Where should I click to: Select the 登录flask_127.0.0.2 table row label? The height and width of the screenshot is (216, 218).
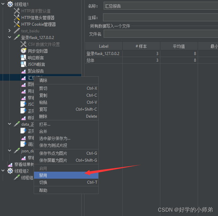[x=103, y=54]
